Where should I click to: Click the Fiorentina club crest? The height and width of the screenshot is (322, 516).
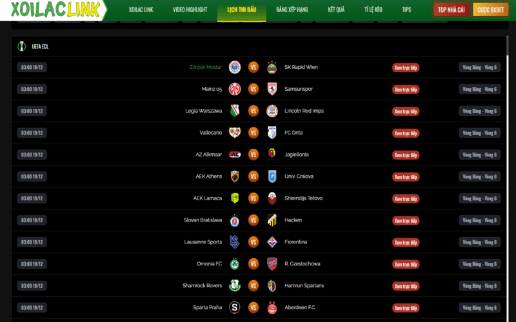click(272, 242)
